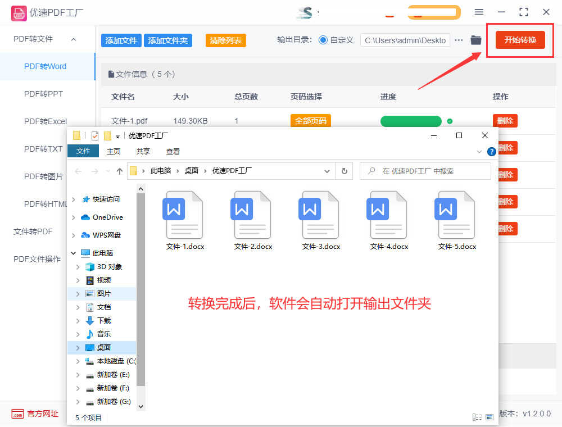Screen dimensions: 562x427
Task: Switch explorer to large icons view
Action: point(490,417)
